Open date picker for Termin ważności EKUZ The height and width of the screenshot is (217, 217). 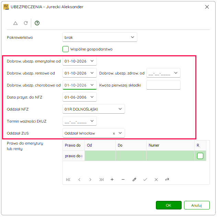tap(92, 121)
